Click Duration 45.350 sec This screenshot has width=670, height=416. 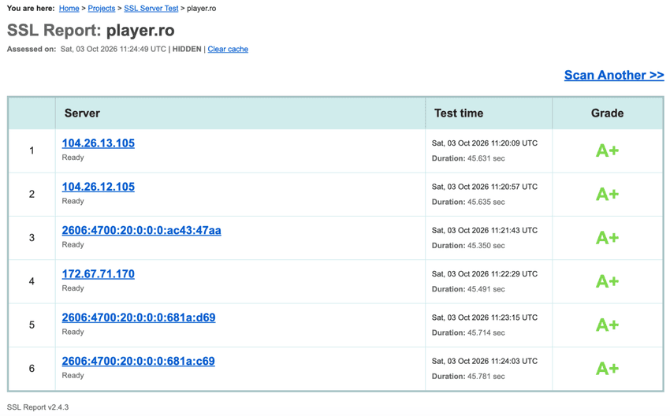point(468,246)
